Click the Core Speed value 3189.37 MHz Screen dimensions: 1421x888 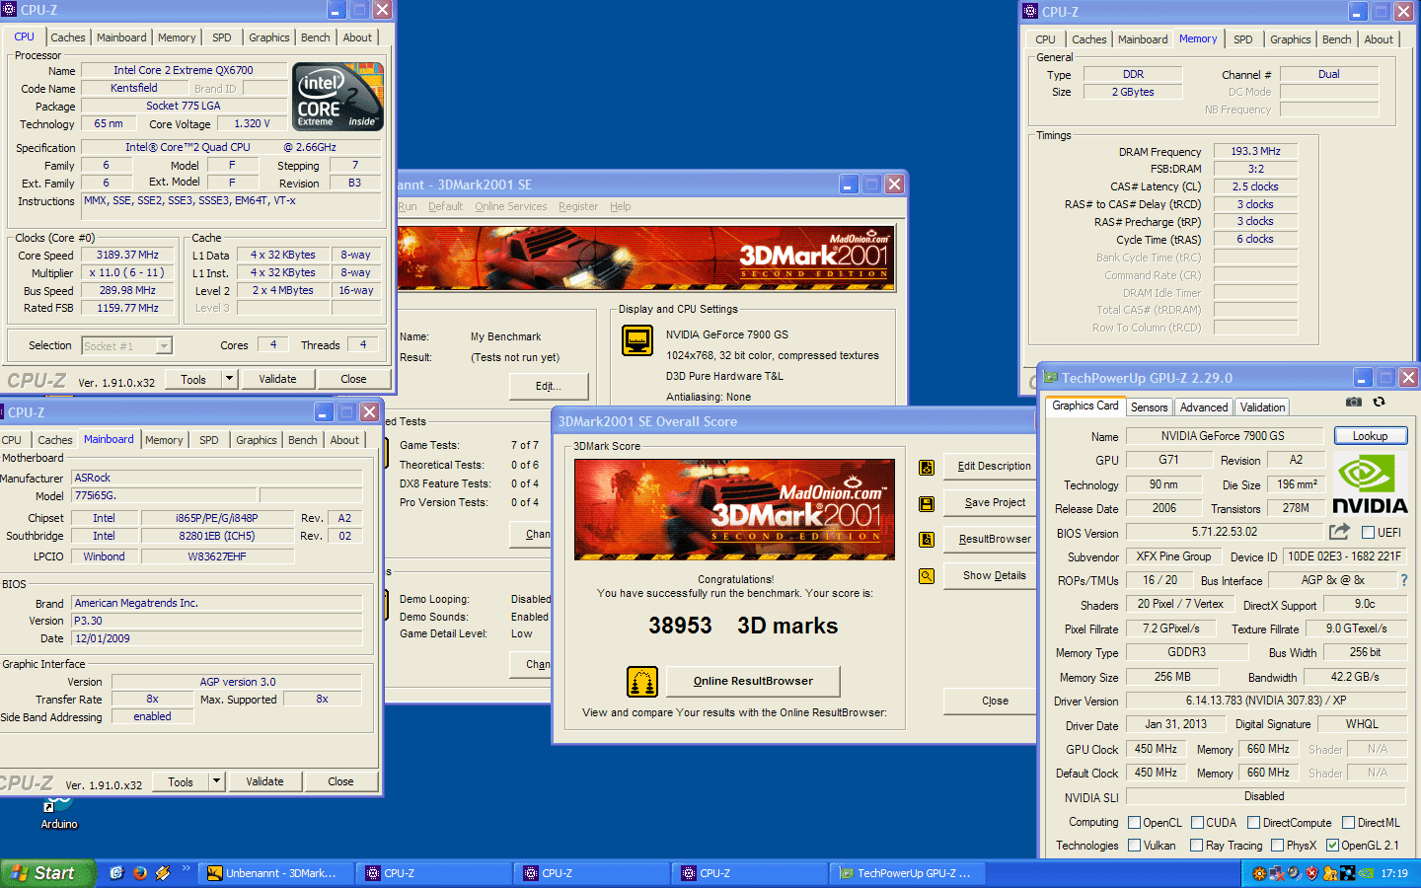tap(128, 256)
